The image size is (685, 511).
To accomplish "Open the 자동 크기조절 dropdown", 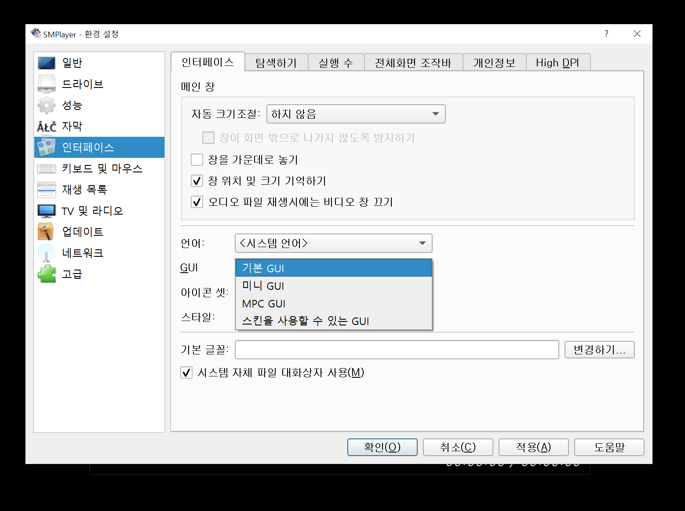I will coord(356,113).
